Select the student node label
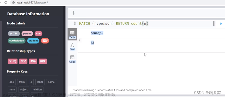 point(33,41)
